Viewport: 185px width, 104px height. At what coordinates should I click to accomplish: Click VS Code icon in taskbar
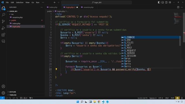pos(103,102)
